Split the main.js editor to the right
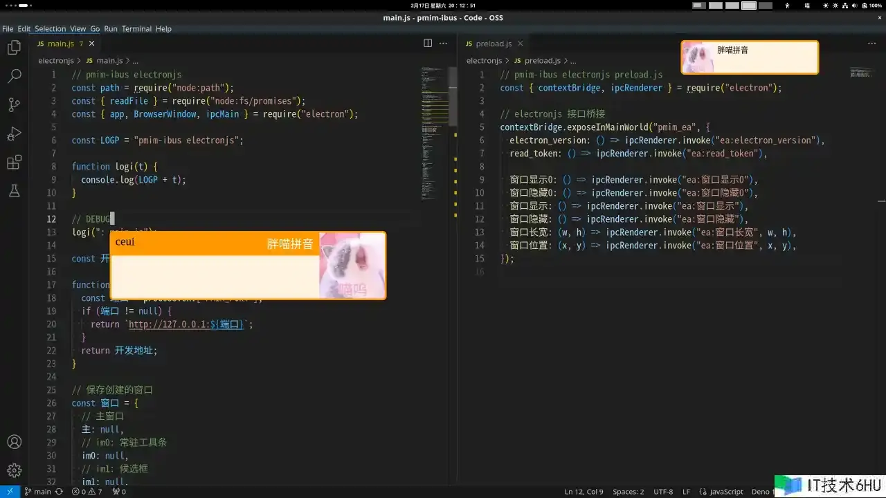The image size is (886, 498). [x=428, y=43]
